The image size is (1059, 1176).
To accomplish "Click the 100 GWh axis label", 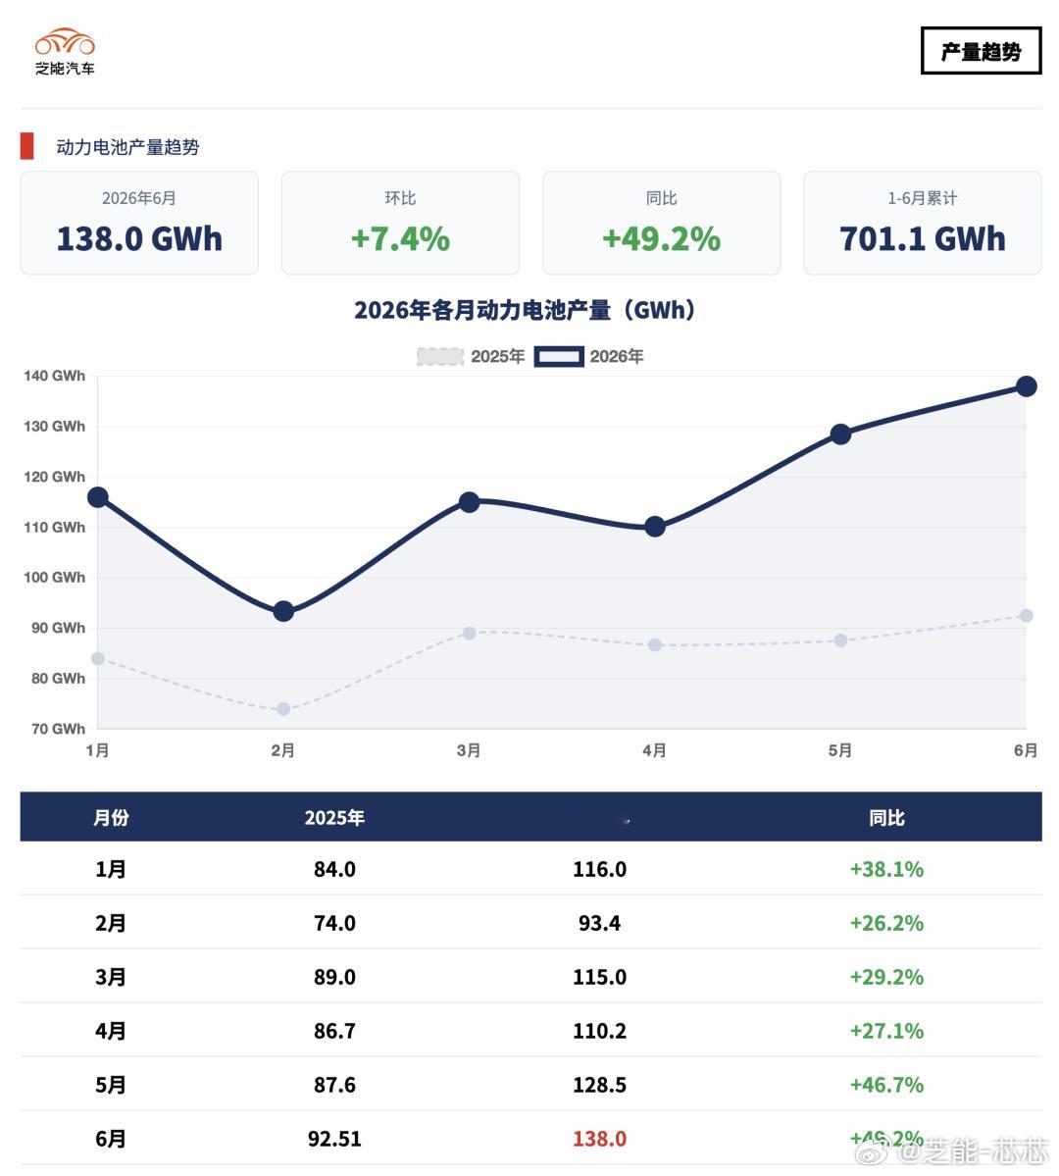I will (55, 578).
